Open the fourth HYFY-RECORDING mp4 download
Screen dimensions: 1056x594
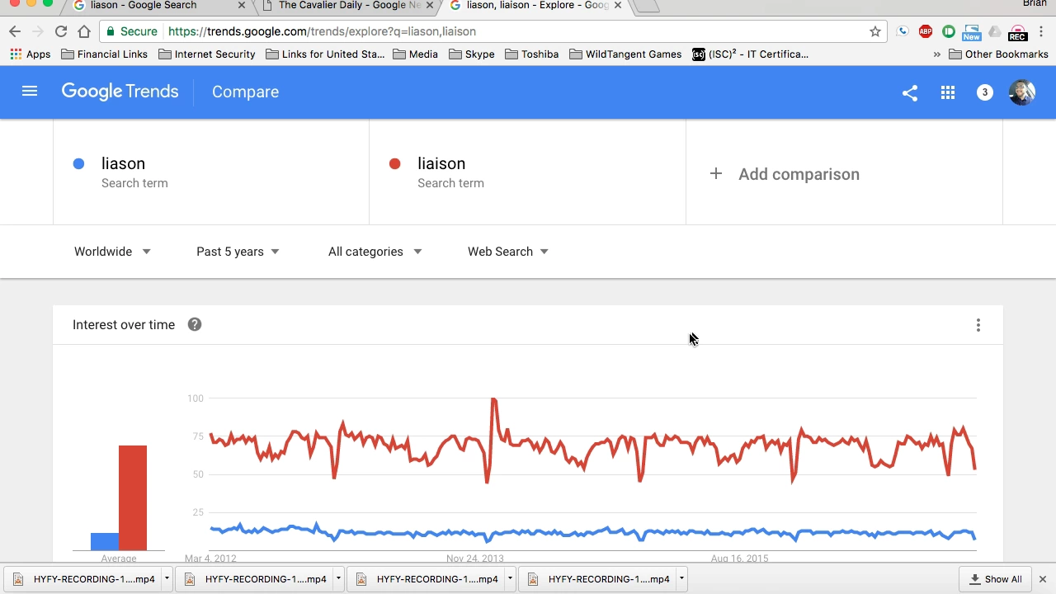tap(599, 579)
